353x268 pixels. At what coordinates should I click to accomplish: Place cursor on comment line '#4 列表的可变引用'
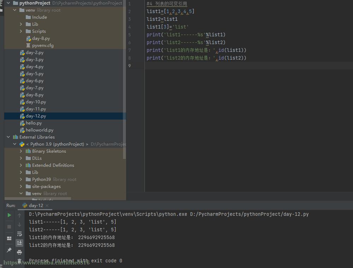tap(166, 4)
